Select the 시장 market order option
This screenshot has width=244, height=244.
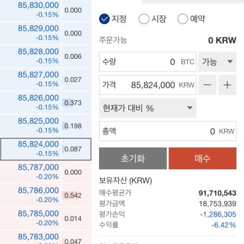tap(152, 19)
